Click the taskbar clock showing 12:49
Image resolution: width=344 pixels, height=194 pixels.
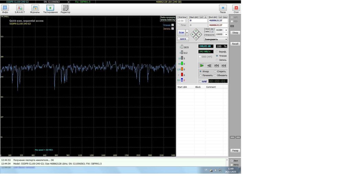click(230, 170)
